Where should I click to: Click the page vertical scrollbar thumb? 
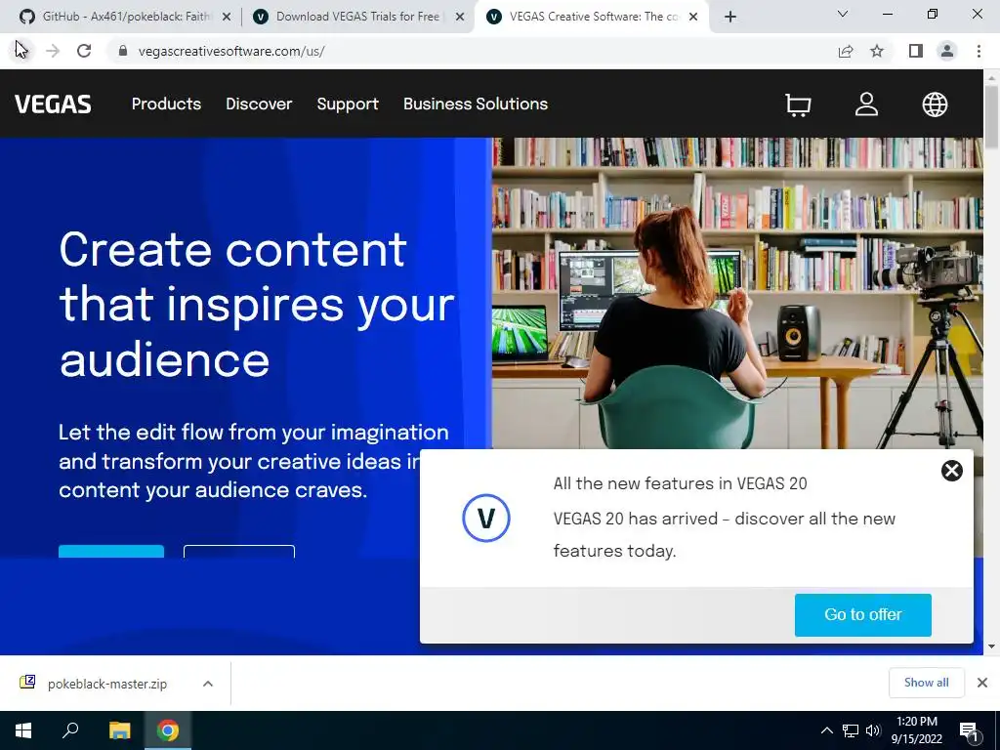point(992,117)
